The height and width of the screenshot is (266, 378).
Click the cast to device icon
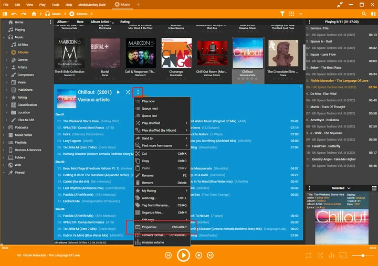pyautogui.click(x=343, y=255)
